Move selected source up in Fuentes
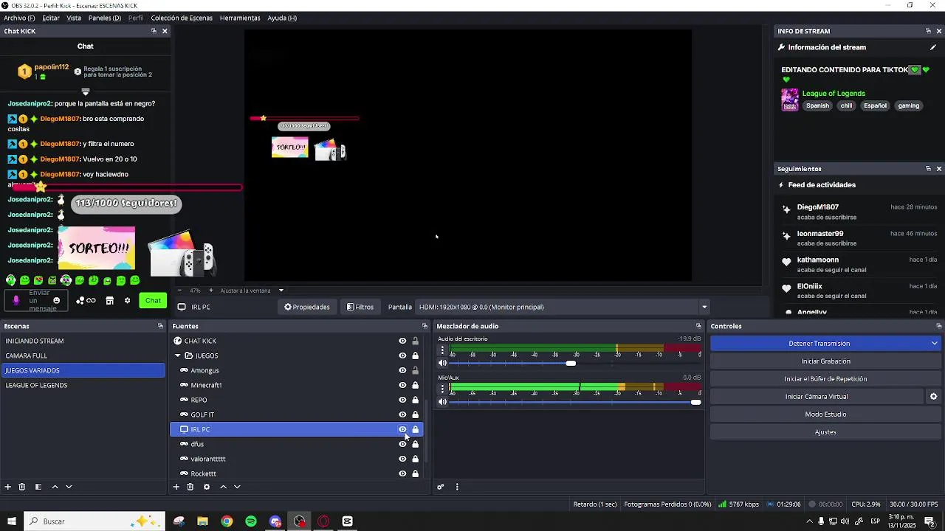 click(x=223, y=487)
